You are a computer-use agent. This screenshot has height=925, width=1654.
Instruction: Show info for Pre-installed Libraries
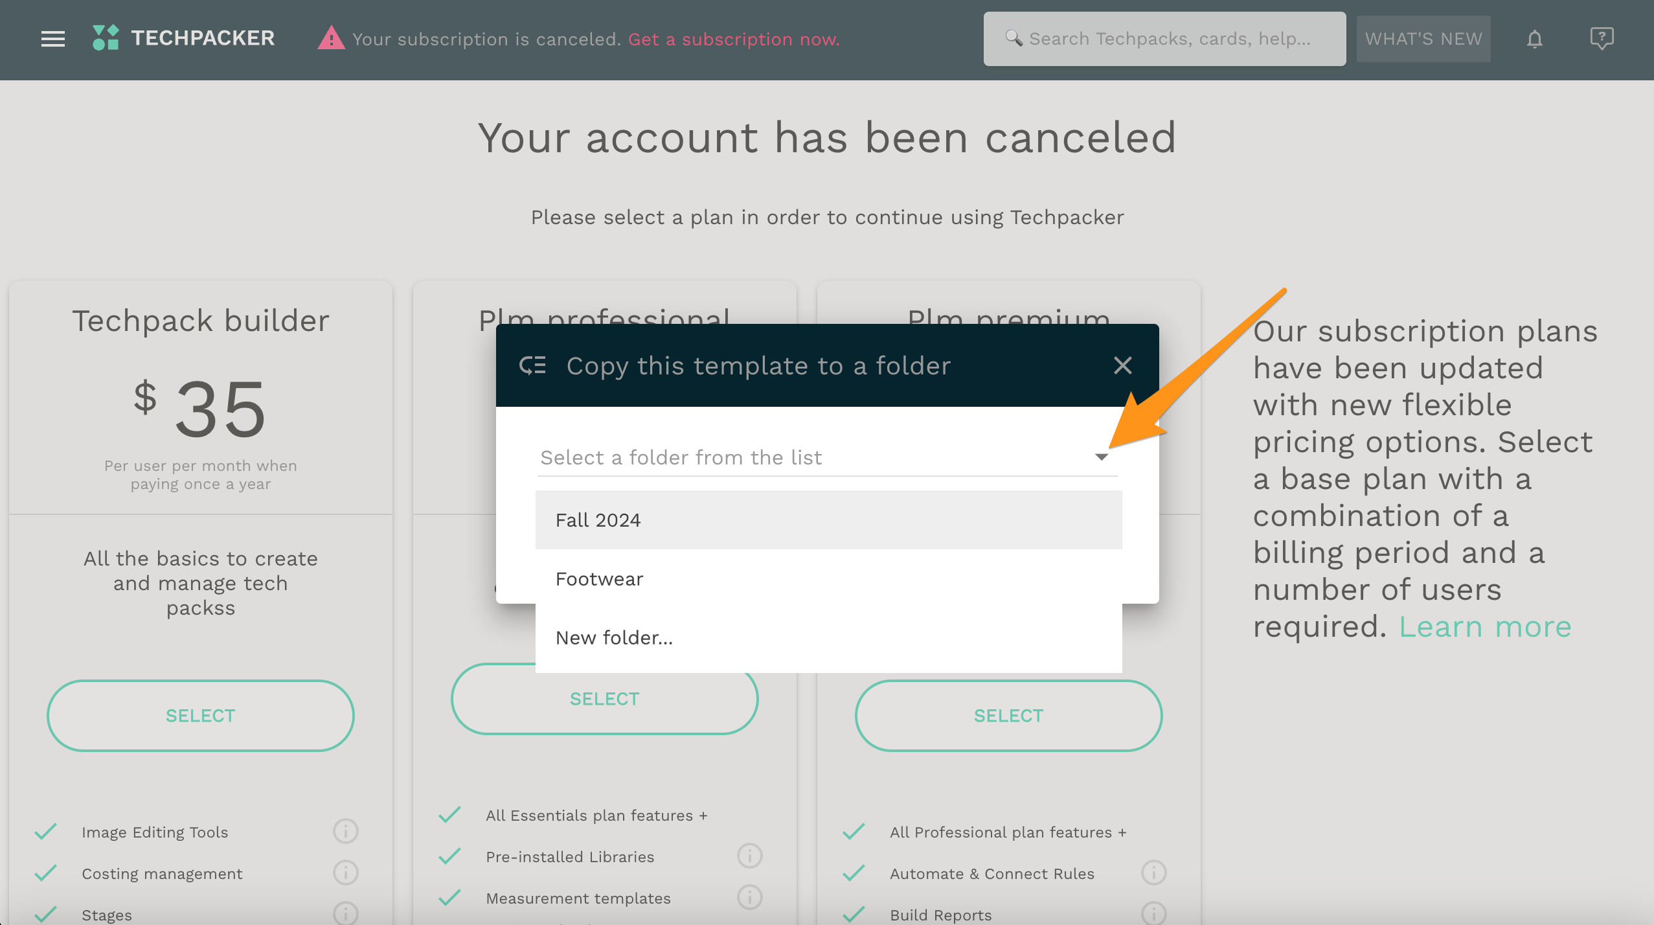(x=749, y=856)
